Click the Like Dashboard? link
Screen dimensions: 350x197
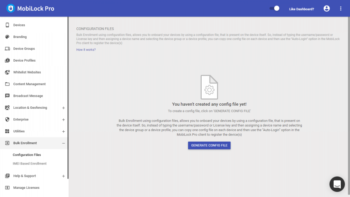tap(301, 9)
